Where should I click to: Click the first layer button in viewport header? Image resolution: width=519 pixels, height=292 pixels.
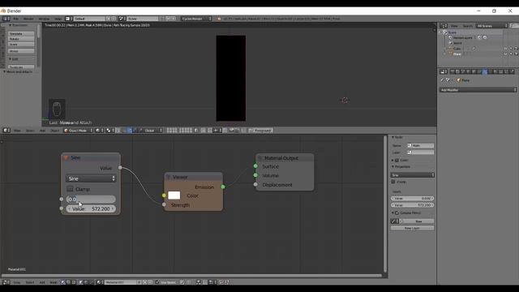pyautogui.click(x=168, y=129)
